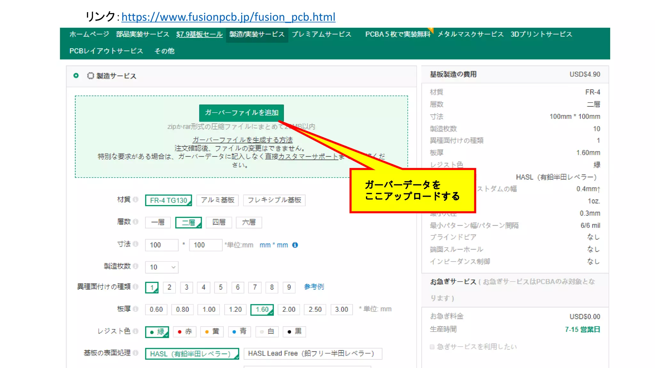Select board thickness 2.50

click(315, 310)
